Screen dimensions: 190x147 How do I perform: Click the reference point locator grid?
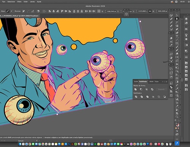tap(99, 11)
